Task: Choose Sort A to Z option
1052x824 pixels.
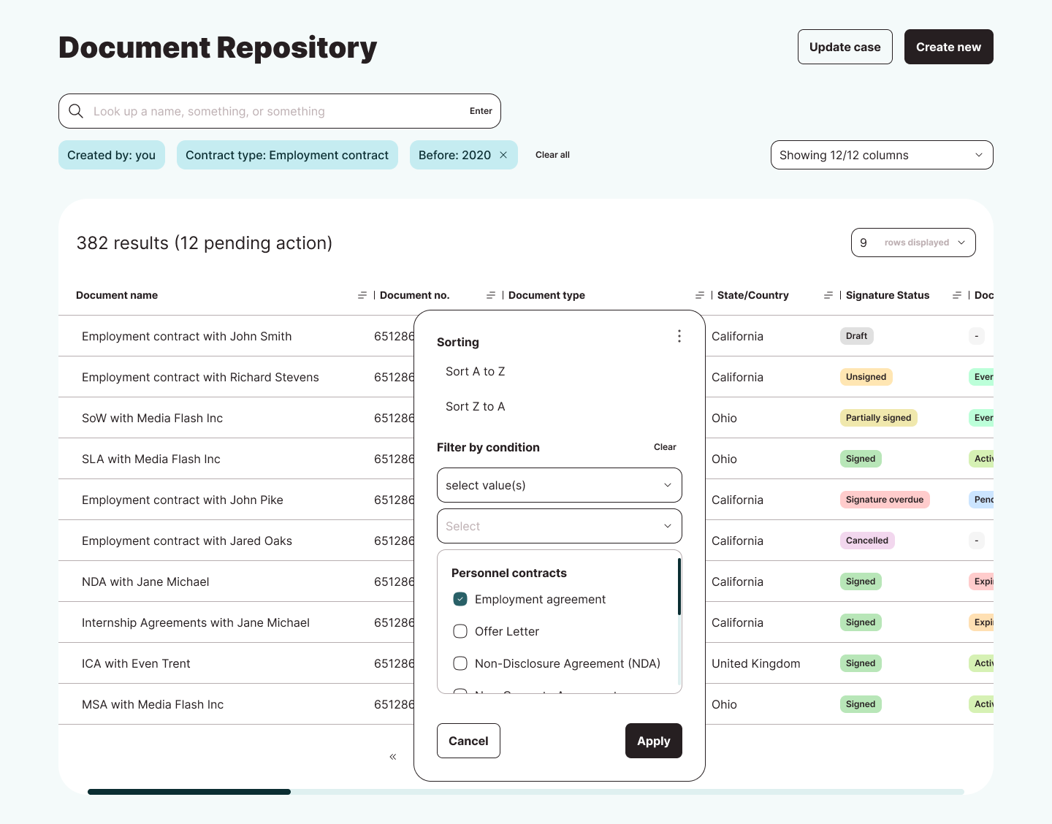Action: point(476,371)
